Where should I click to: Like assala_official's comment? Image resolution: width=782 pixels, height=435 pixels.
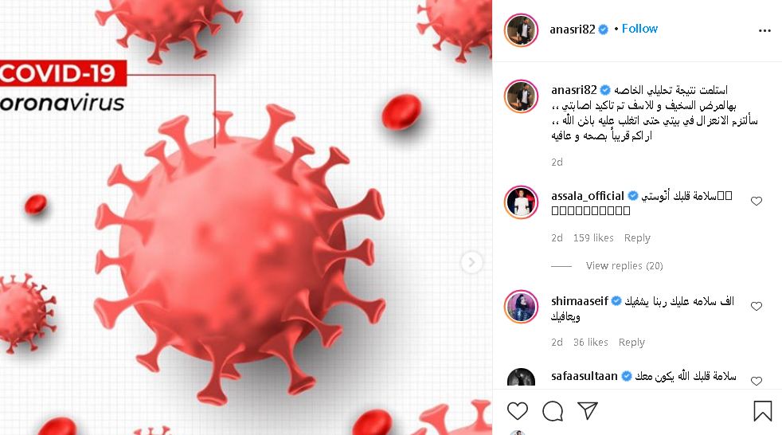click(x=757, y=201)
